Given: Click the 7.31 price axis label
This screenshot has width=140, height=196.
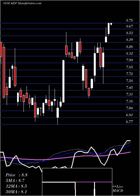Looking at the screenshot, I should point(129,94).
